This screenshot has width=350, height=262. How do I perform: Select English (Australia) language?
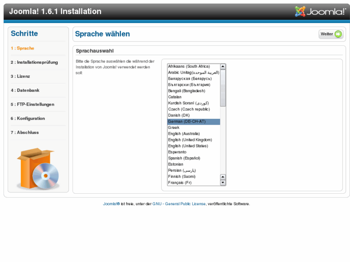coord(194,134)
